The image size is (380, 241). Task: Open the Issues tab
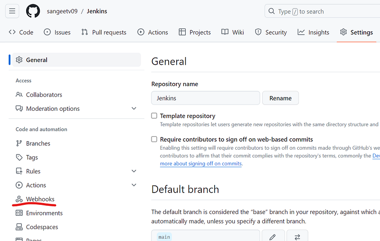[57, 32]
